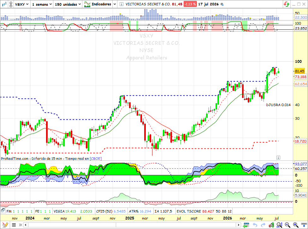Click the 93,077 indicator value label
The width and height of the screenshot is (308, 229).
coord(301,164)
